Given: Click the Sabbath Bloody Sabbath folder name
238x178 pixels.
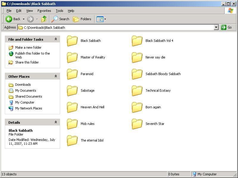Looking at the screenshot, I should pyautogui.click(x=163, y=74).
